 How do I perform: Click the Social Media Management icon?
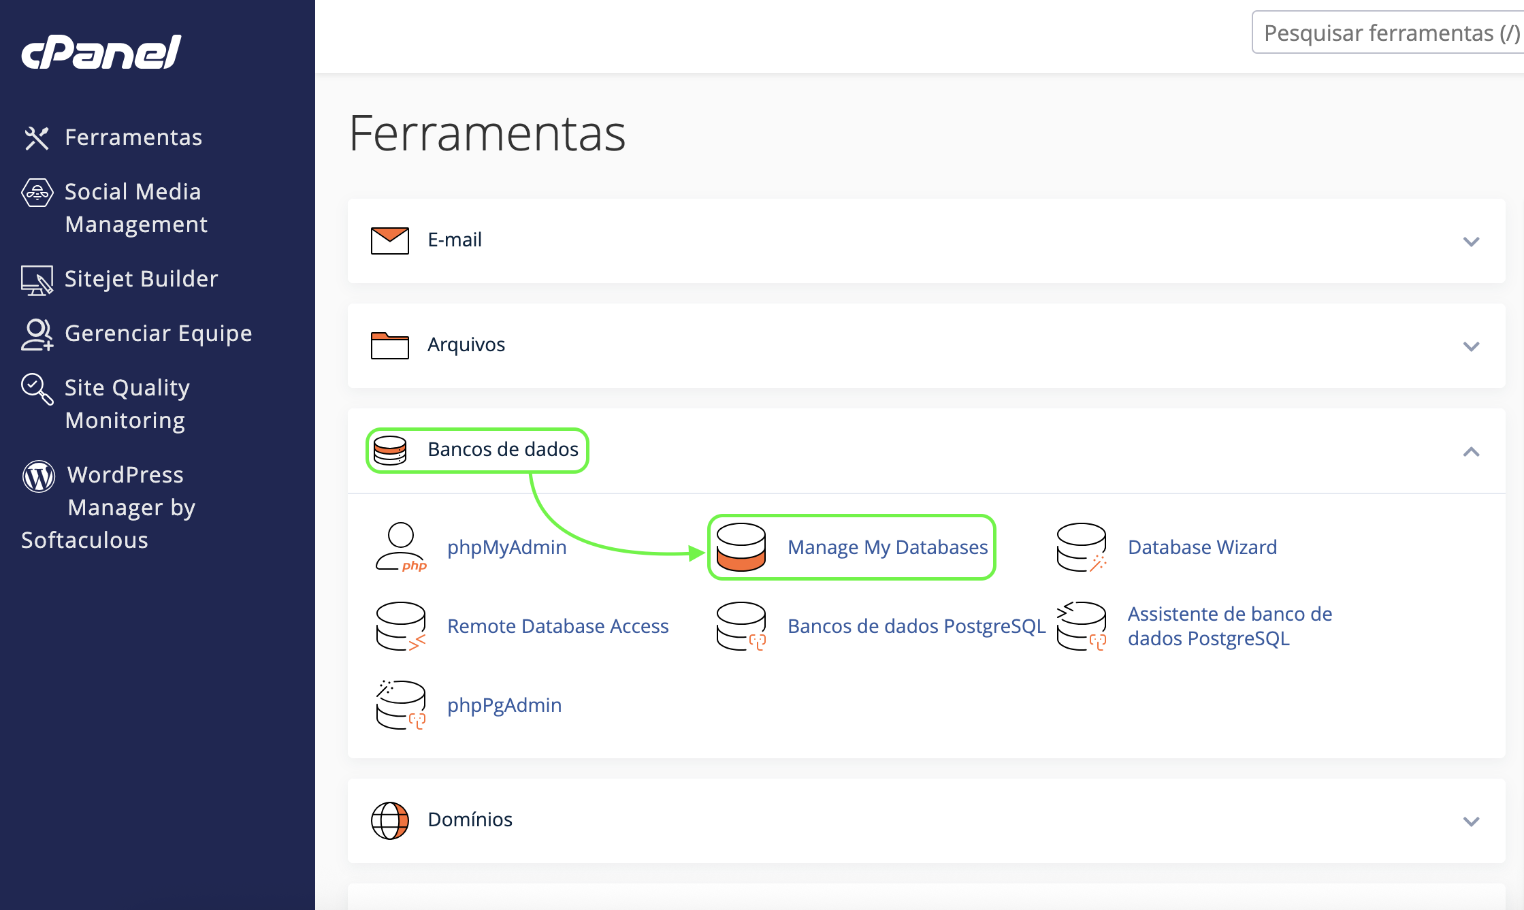pos(37,193)
